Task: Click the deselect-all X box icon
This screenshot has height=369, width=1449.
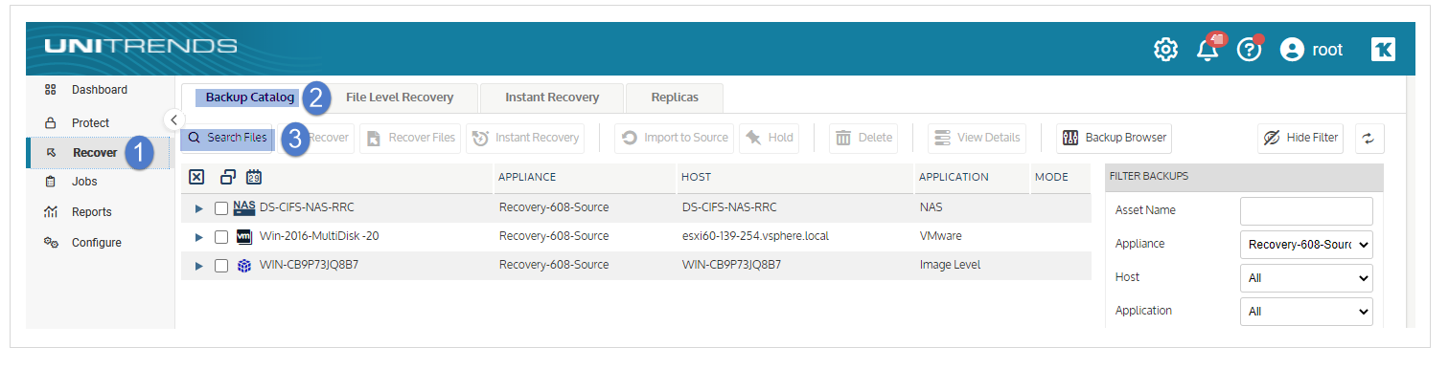Action: pyautogui.click(x=196, y=177)
